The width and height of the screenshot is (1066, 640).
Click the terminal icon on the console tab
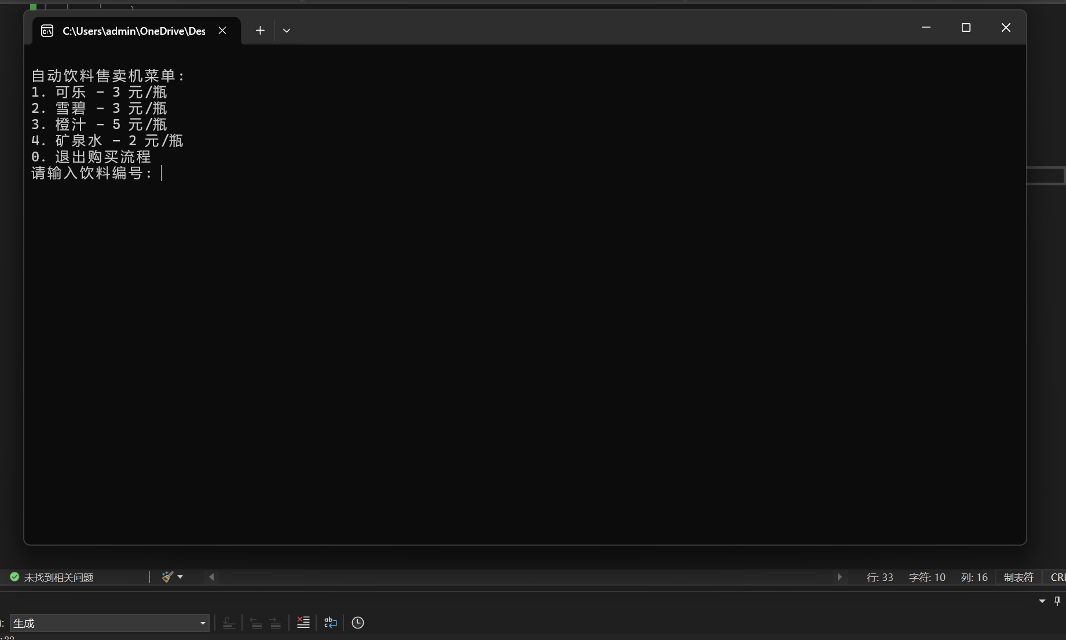point(47,31)
